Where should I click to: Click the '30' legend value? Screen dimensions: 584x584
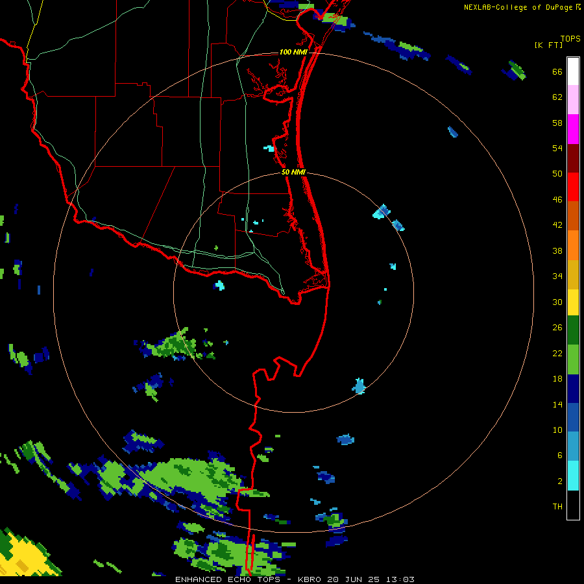pos(557,302)
